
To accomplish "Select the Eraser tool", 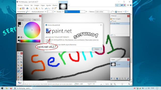I will pos(21,71).
